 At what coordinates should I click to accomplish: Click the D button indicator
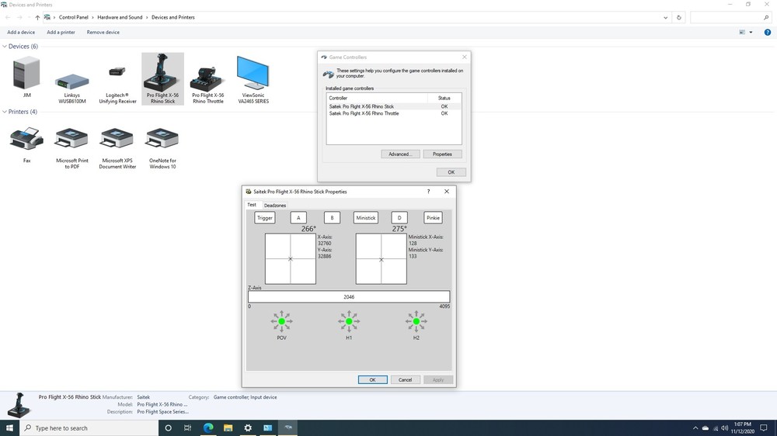tap(399, 218)
